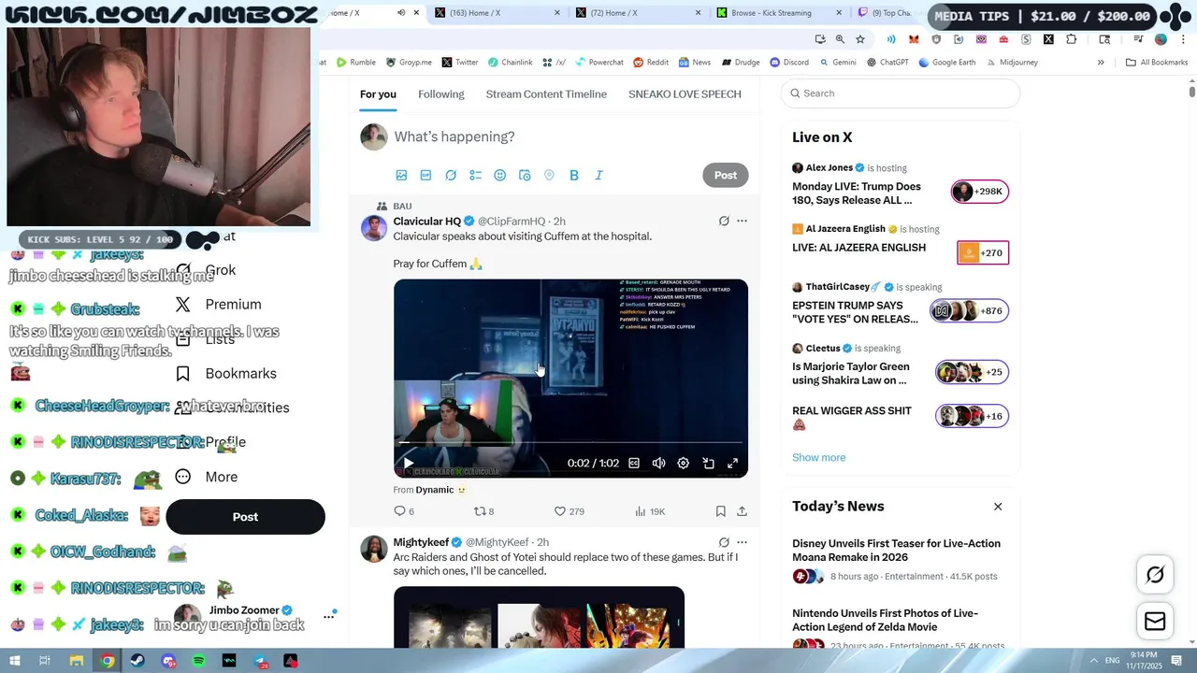Click Grok icon on Mightykeef post
This screenshot has width=1197, height=673.
tap(724, 542)
